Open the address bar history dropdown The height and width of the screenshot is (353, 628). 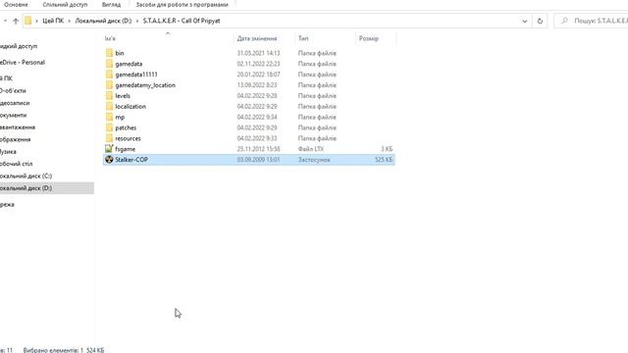tap(525, 21)
